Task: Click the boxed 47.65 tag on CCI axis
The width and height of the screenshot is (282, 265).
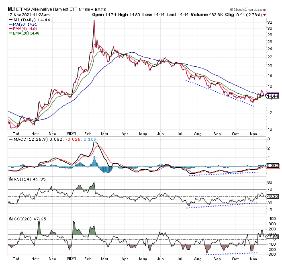Action: coord(273,236)
